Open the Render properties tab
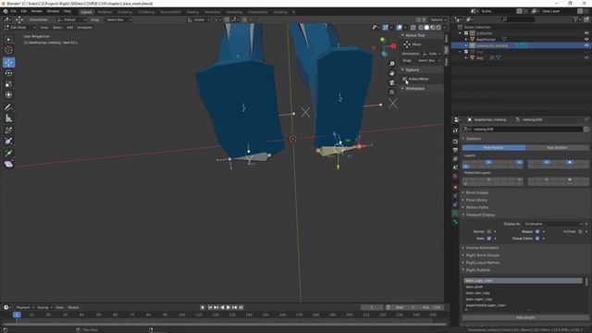The width and height of the screenshot is (592, 333). (455, 142)
